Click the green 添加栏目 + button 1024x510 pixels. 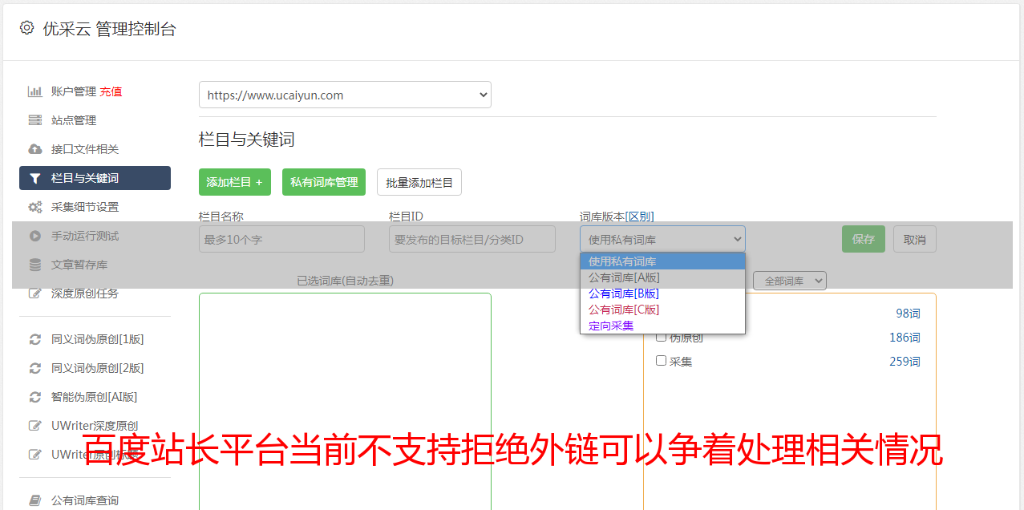pyautogui.click(x=235, y=182)
